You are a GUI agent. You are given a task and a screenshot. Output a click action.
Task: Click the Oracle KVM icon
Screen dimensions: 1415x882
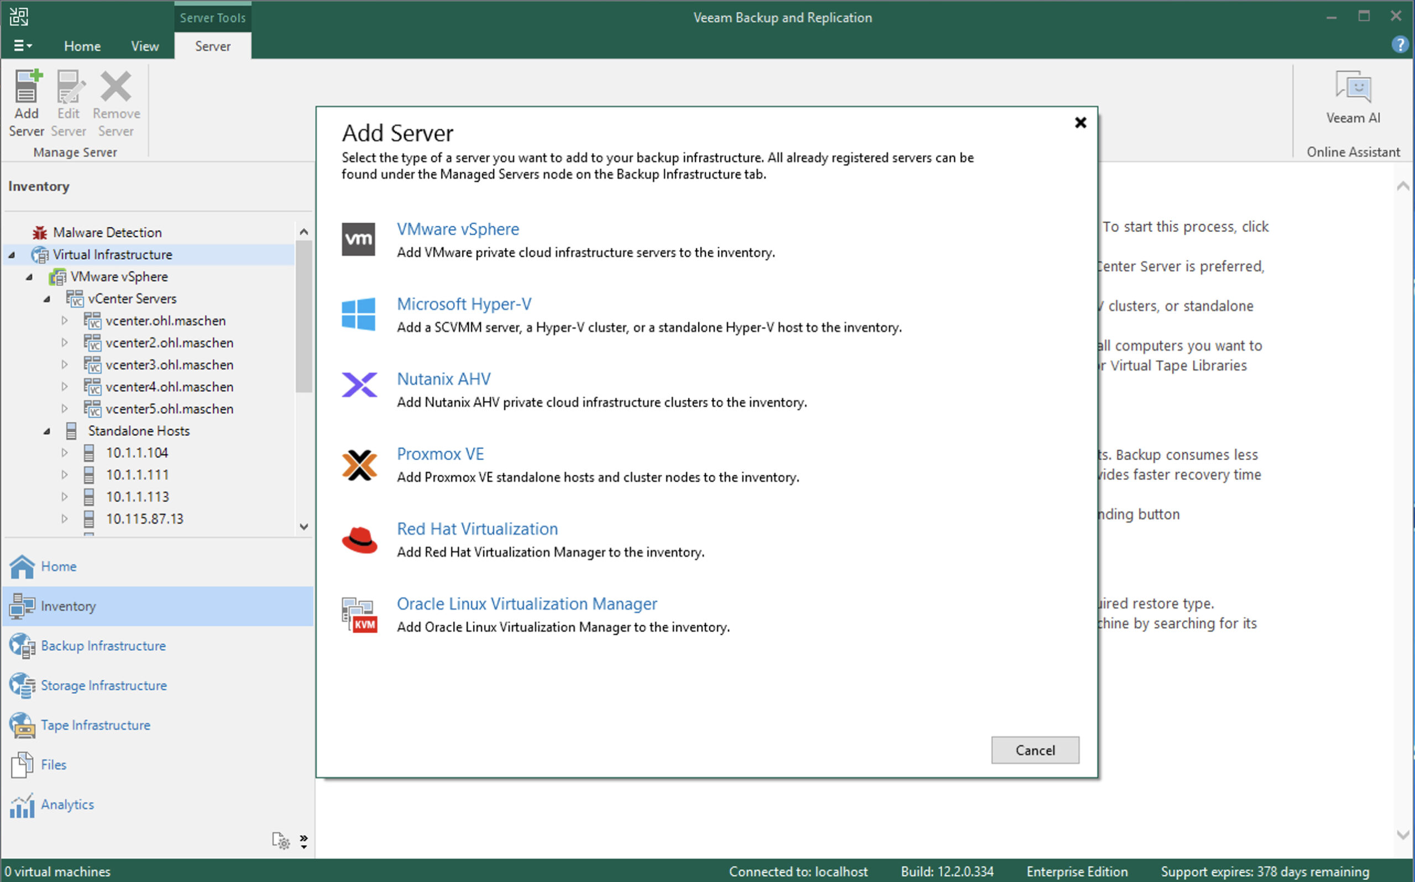tap(359, 615)
